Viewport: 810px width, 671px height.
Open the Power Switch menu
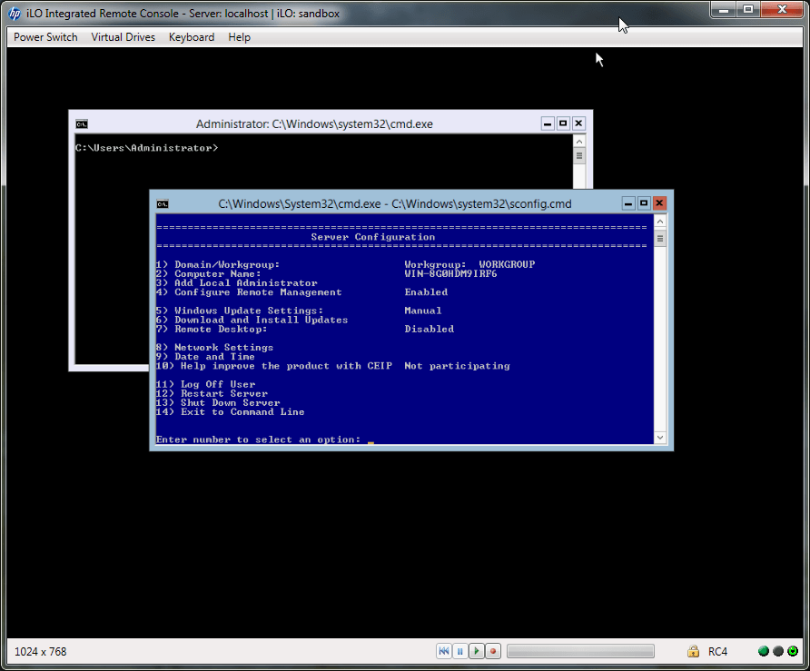tap(45, 37)
